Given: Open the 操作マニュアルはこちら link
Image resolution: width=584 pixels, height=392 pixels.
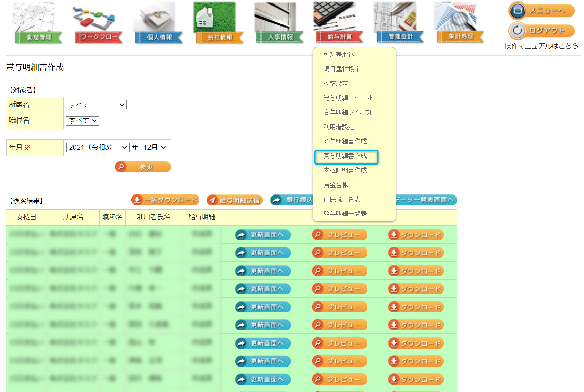Looking at the screenshot, I should point(541,46).
